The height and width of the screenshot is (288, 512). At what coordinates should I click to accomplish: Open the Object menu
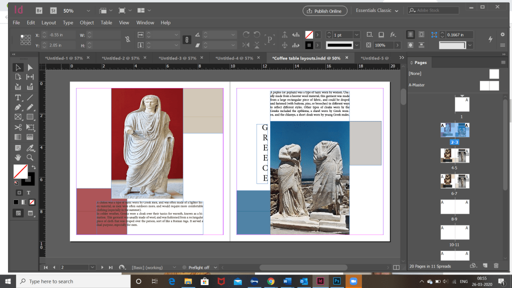86,22
